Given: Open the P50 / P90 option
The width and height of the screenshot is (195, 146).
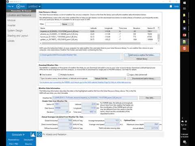Looking at the screenshot, I should click(13, 144).
